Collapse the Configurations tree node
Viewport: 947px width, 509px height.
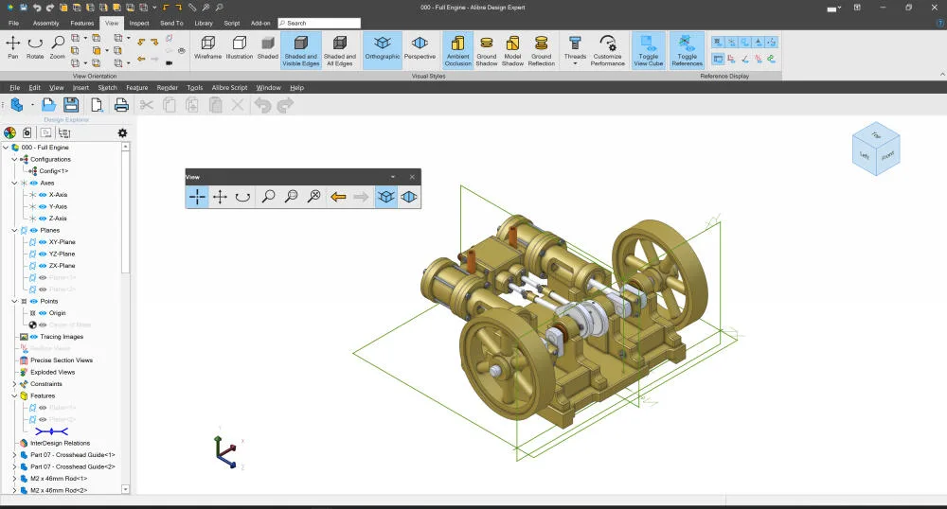pyautogui.click(x=14, y=159)
